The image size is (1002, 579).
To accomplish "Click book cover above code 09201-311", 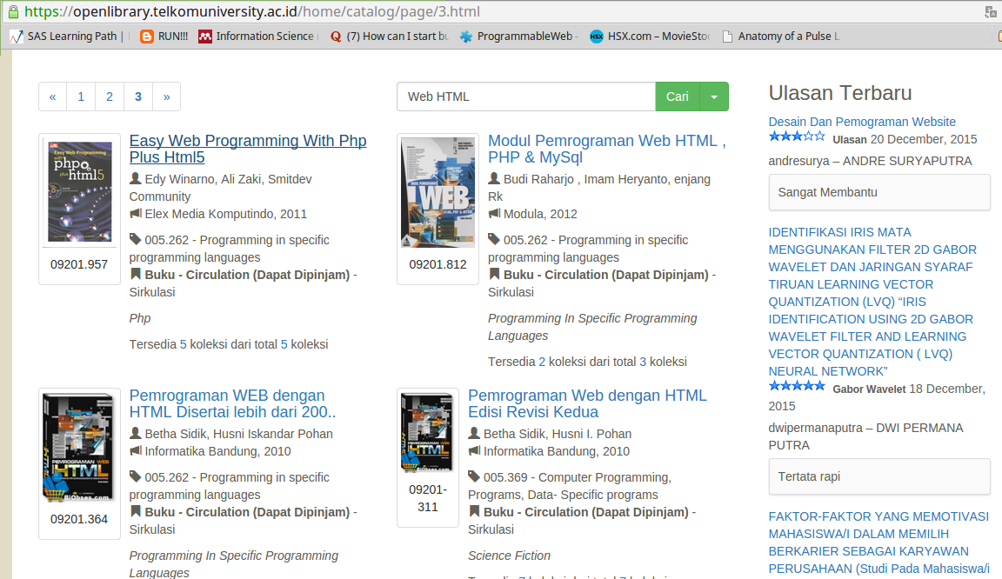I will point(428,432).
